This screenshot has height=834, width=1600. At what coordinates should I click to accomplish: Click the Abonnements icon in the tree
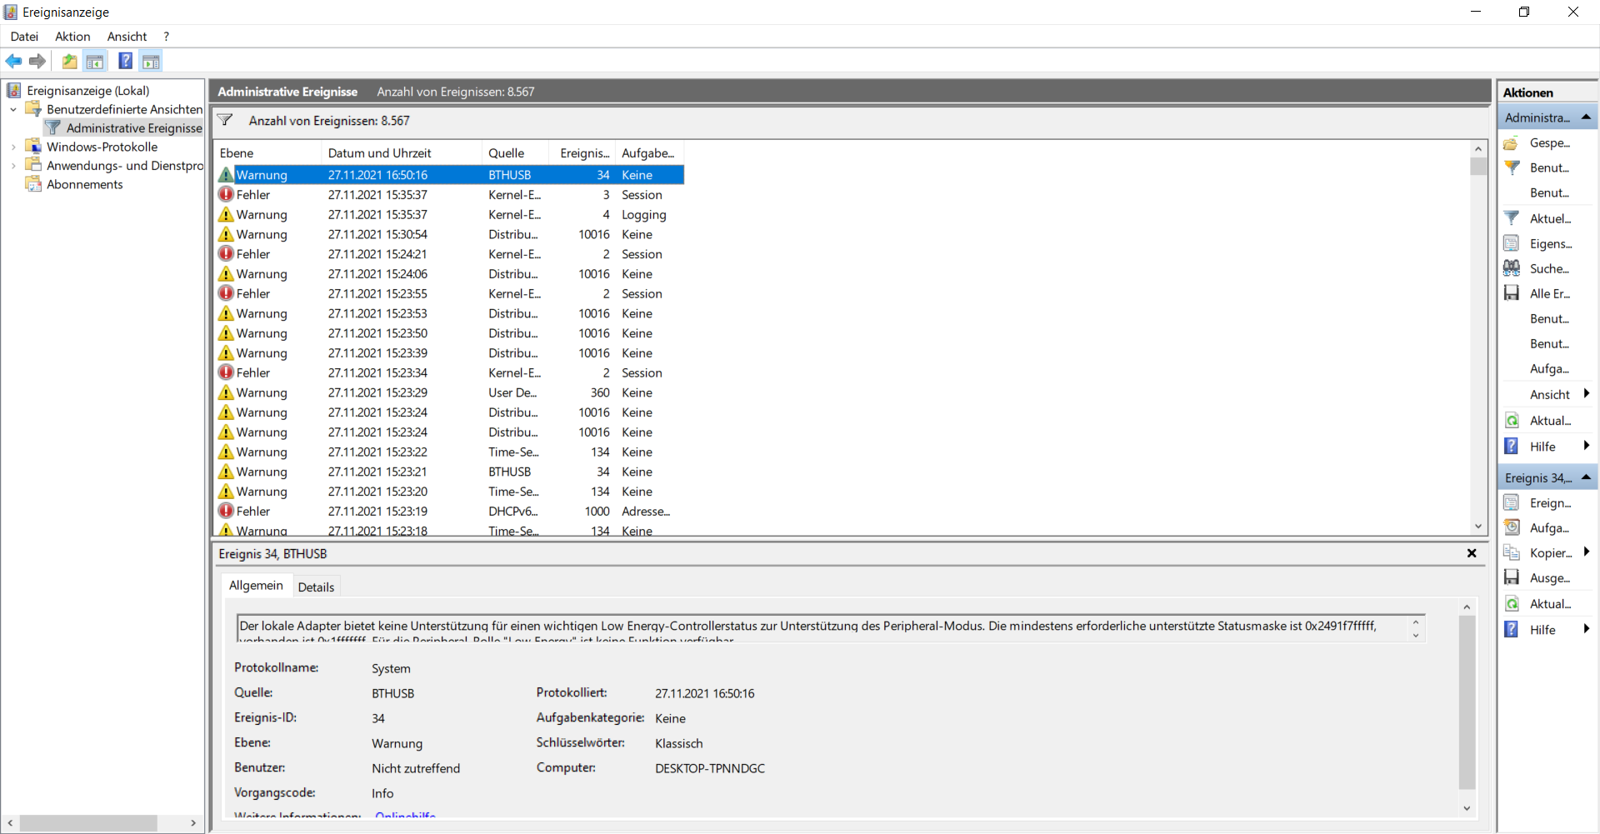[33, 184]
